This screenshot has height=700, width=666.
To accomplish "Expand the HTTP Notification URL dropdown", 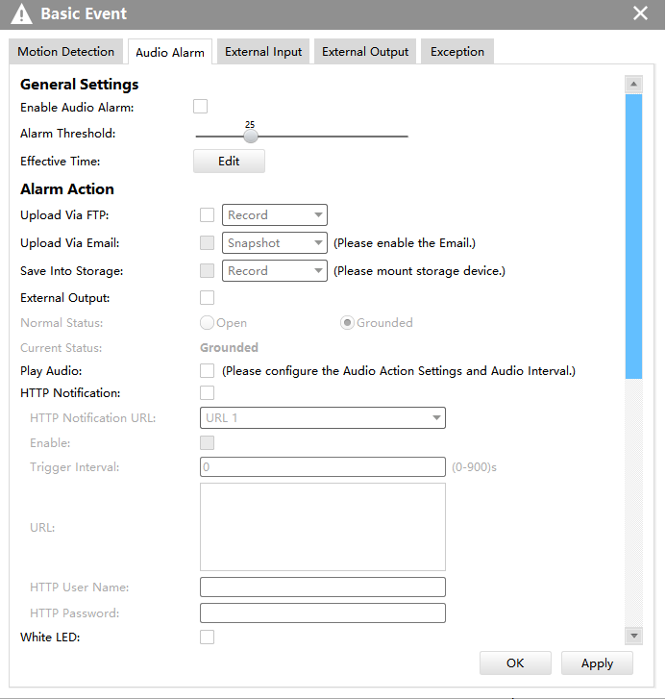I will [322, 417].
